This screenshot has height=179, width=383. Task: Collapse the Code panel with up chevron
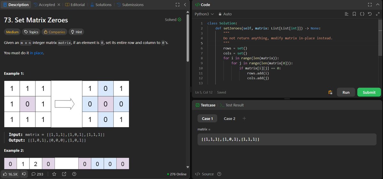378,5
